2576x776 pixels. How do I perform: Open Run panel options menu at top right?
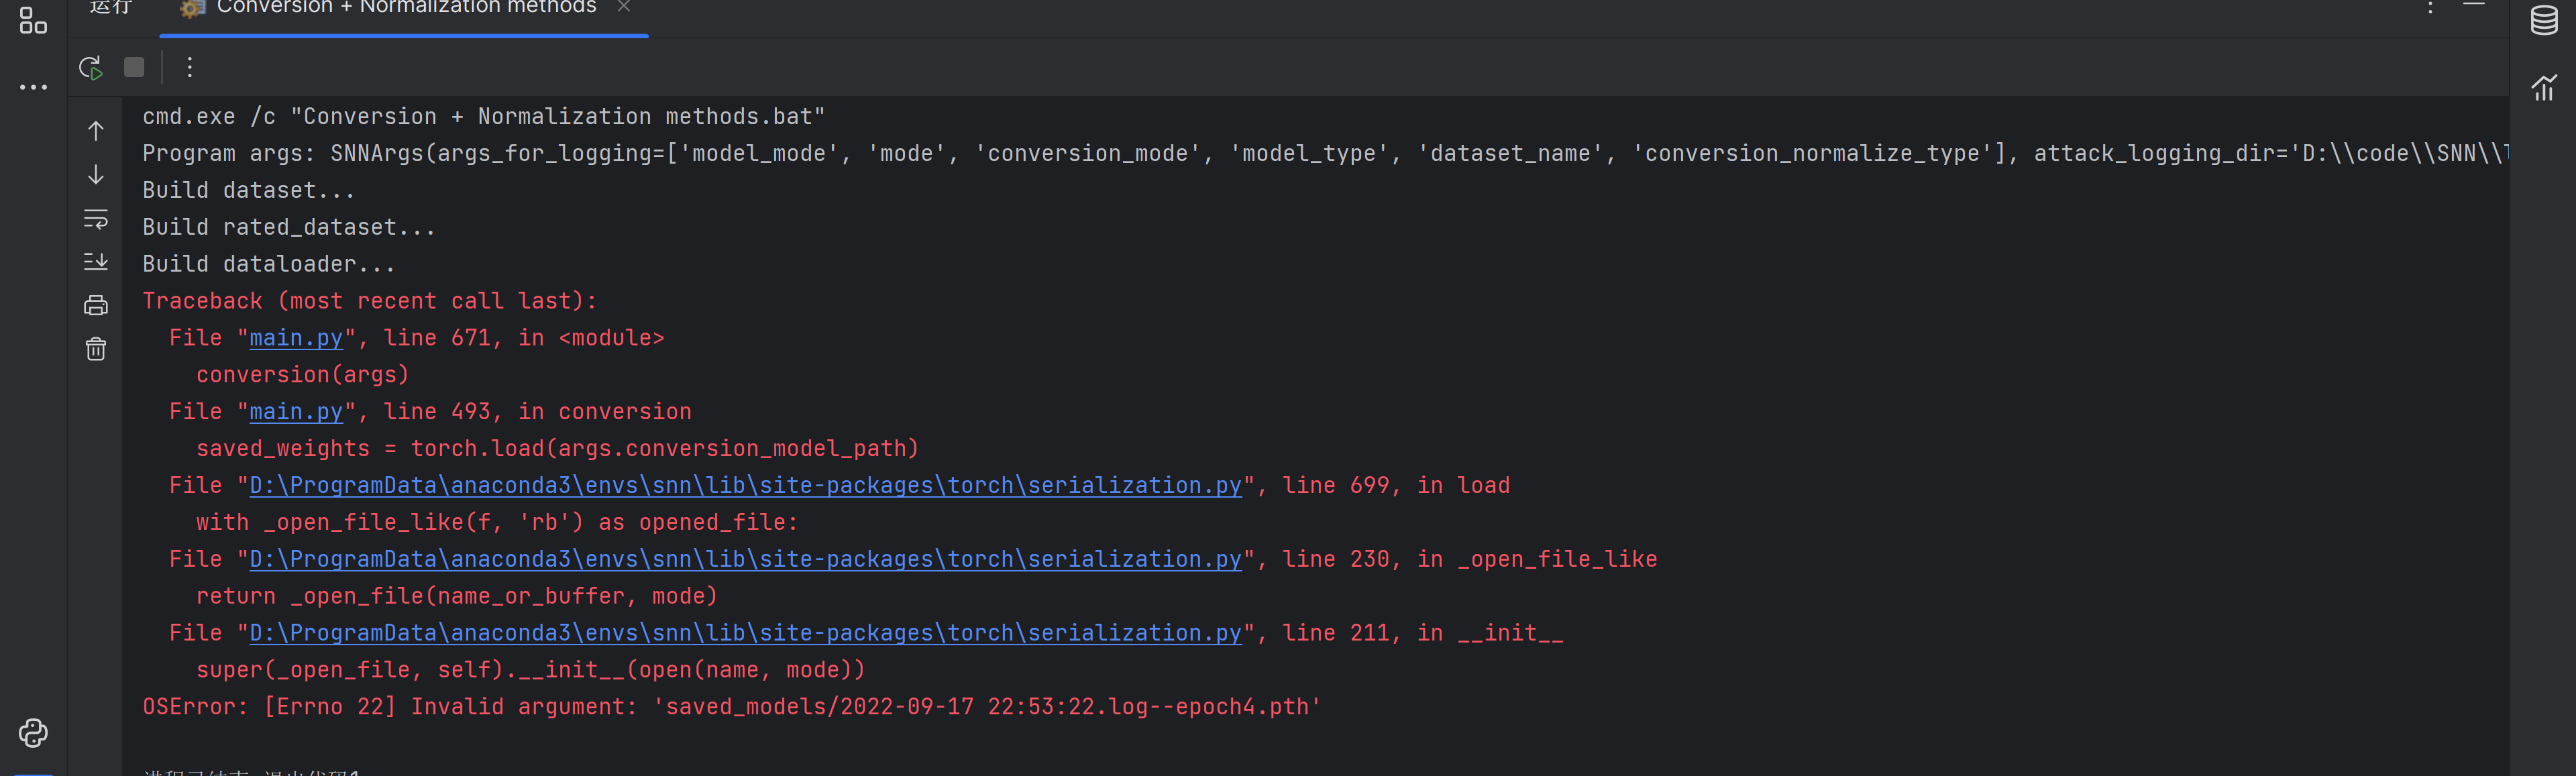(x=2430, y=8)
